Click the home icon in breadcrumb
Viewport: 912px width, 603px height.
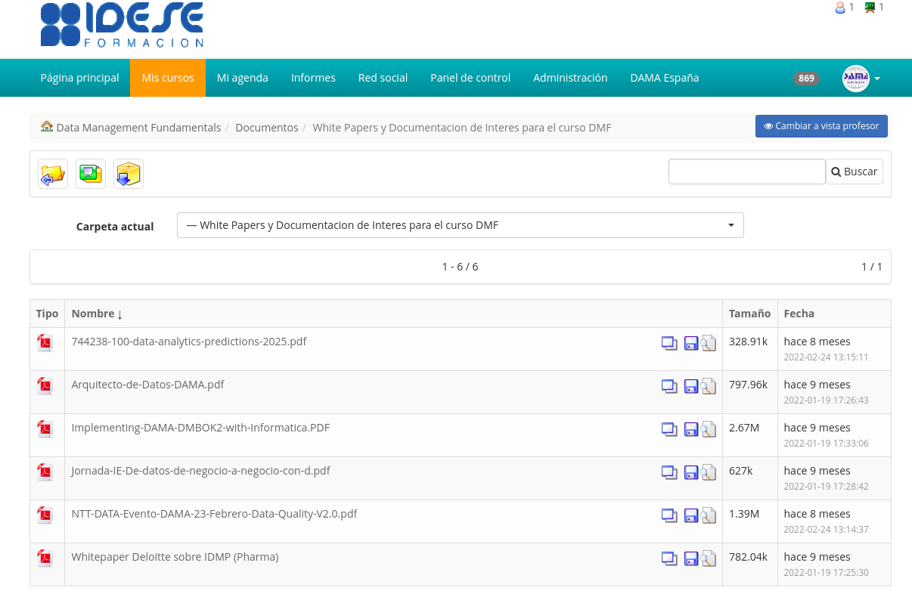click(x=47, y=127)
